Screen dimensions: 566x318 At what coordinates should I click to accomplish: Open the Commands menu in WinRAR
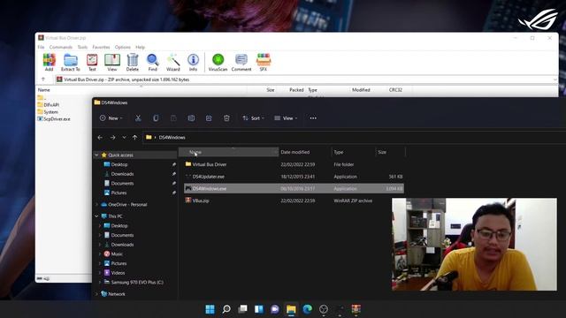coord(61,47)
